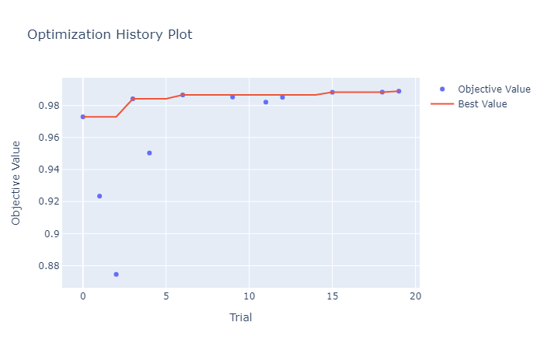Click the Trial x-axis title
The width and height of the screenshot is (544, 350).
[240, 317]
